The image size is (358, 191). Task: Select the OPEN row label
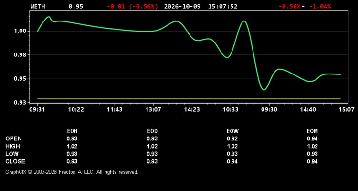point(13,138)
